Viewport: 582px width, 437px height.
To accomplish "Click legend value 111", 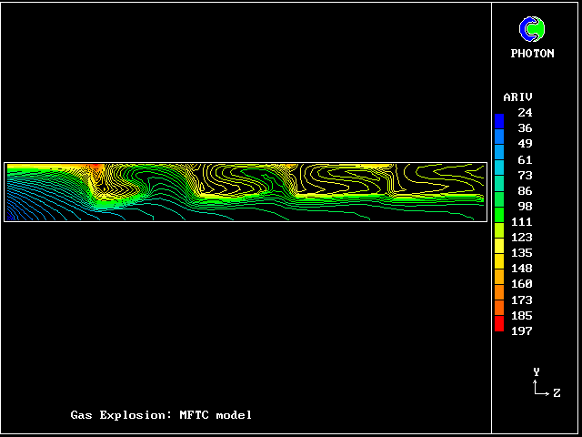I will tap(525, 221).
